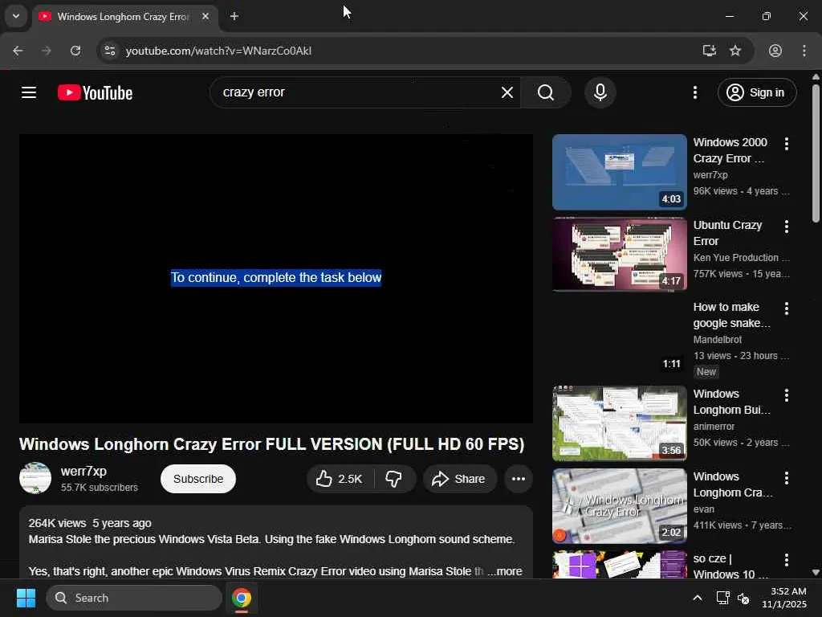This screenshot has height=617, width=822.
Task: Click scrollbar down arrow
Action: click(x=816, y=572)
